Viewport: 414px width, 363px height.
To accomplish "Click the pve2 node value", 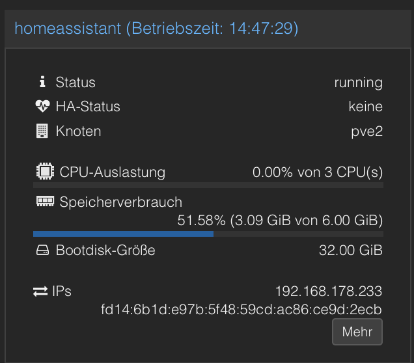I will click(366, 131).
